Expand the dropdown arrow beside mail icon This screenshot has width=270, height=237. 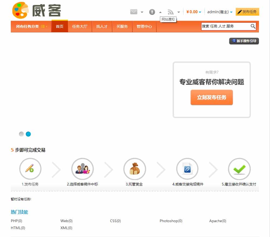(x=142, y=12)
